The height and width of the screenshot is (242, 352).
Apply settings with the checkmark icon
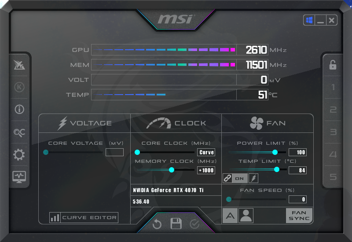point(194,224)
